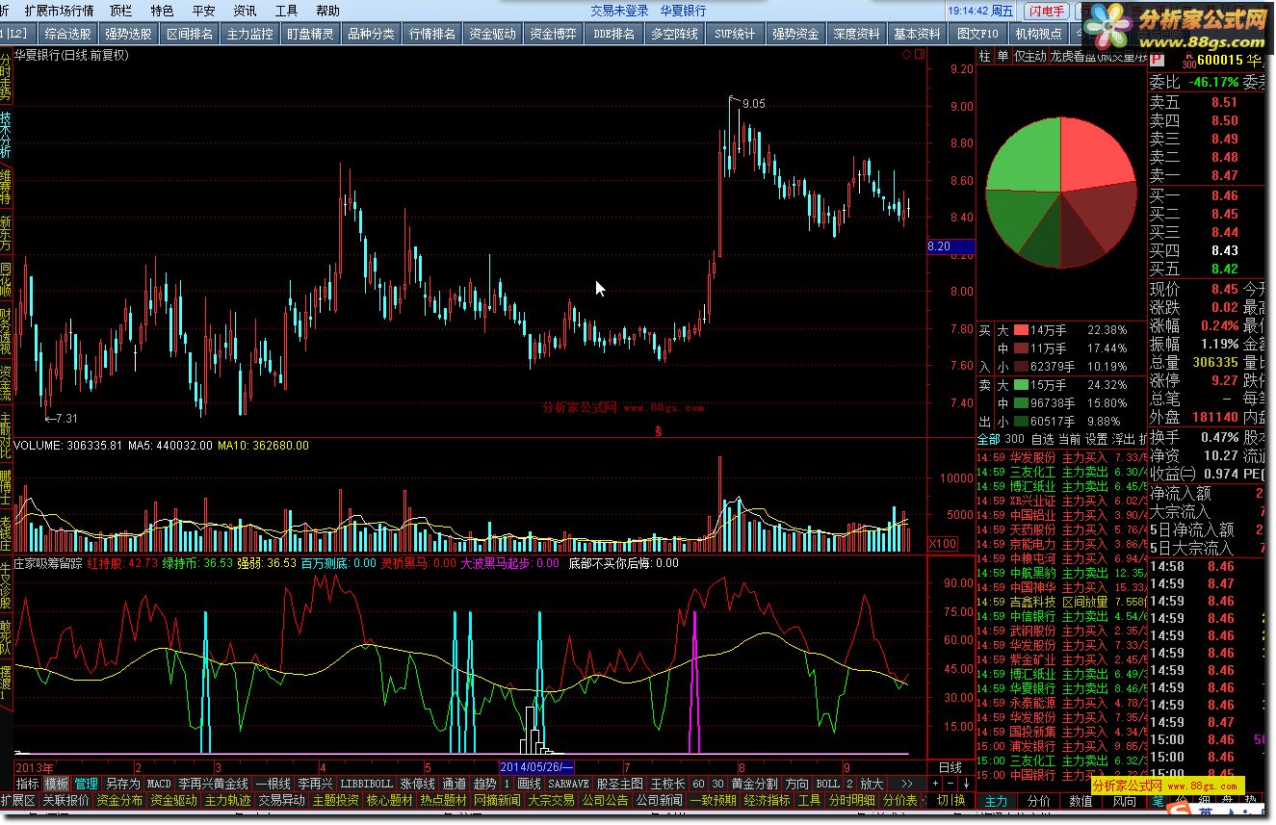Click the 强势选股 toolbar button
The image size is (1276, 825).
tap(128, 34)
